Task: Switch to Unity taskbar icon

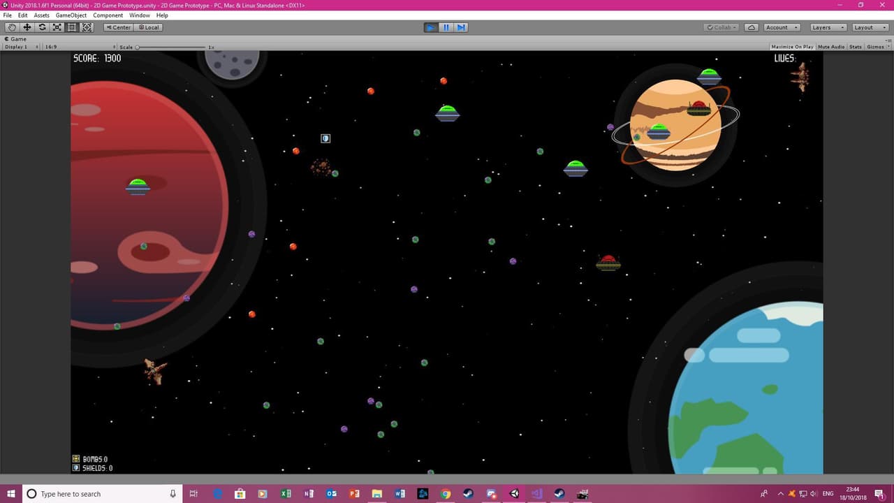Action: (514, 494)
